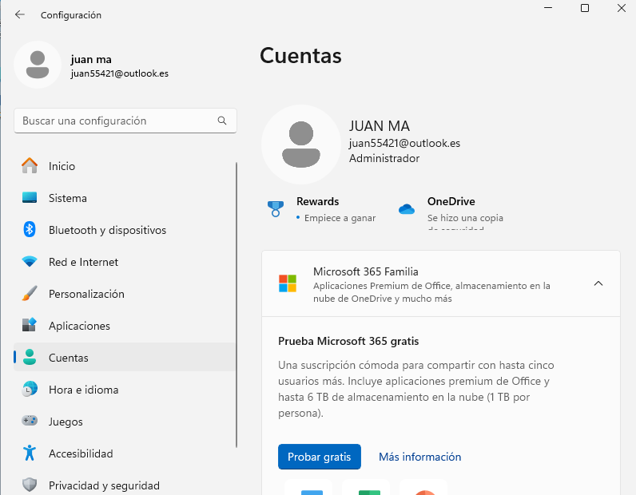
Task: Click the Sistema monitor icon
Action: (x=30, y=198)
